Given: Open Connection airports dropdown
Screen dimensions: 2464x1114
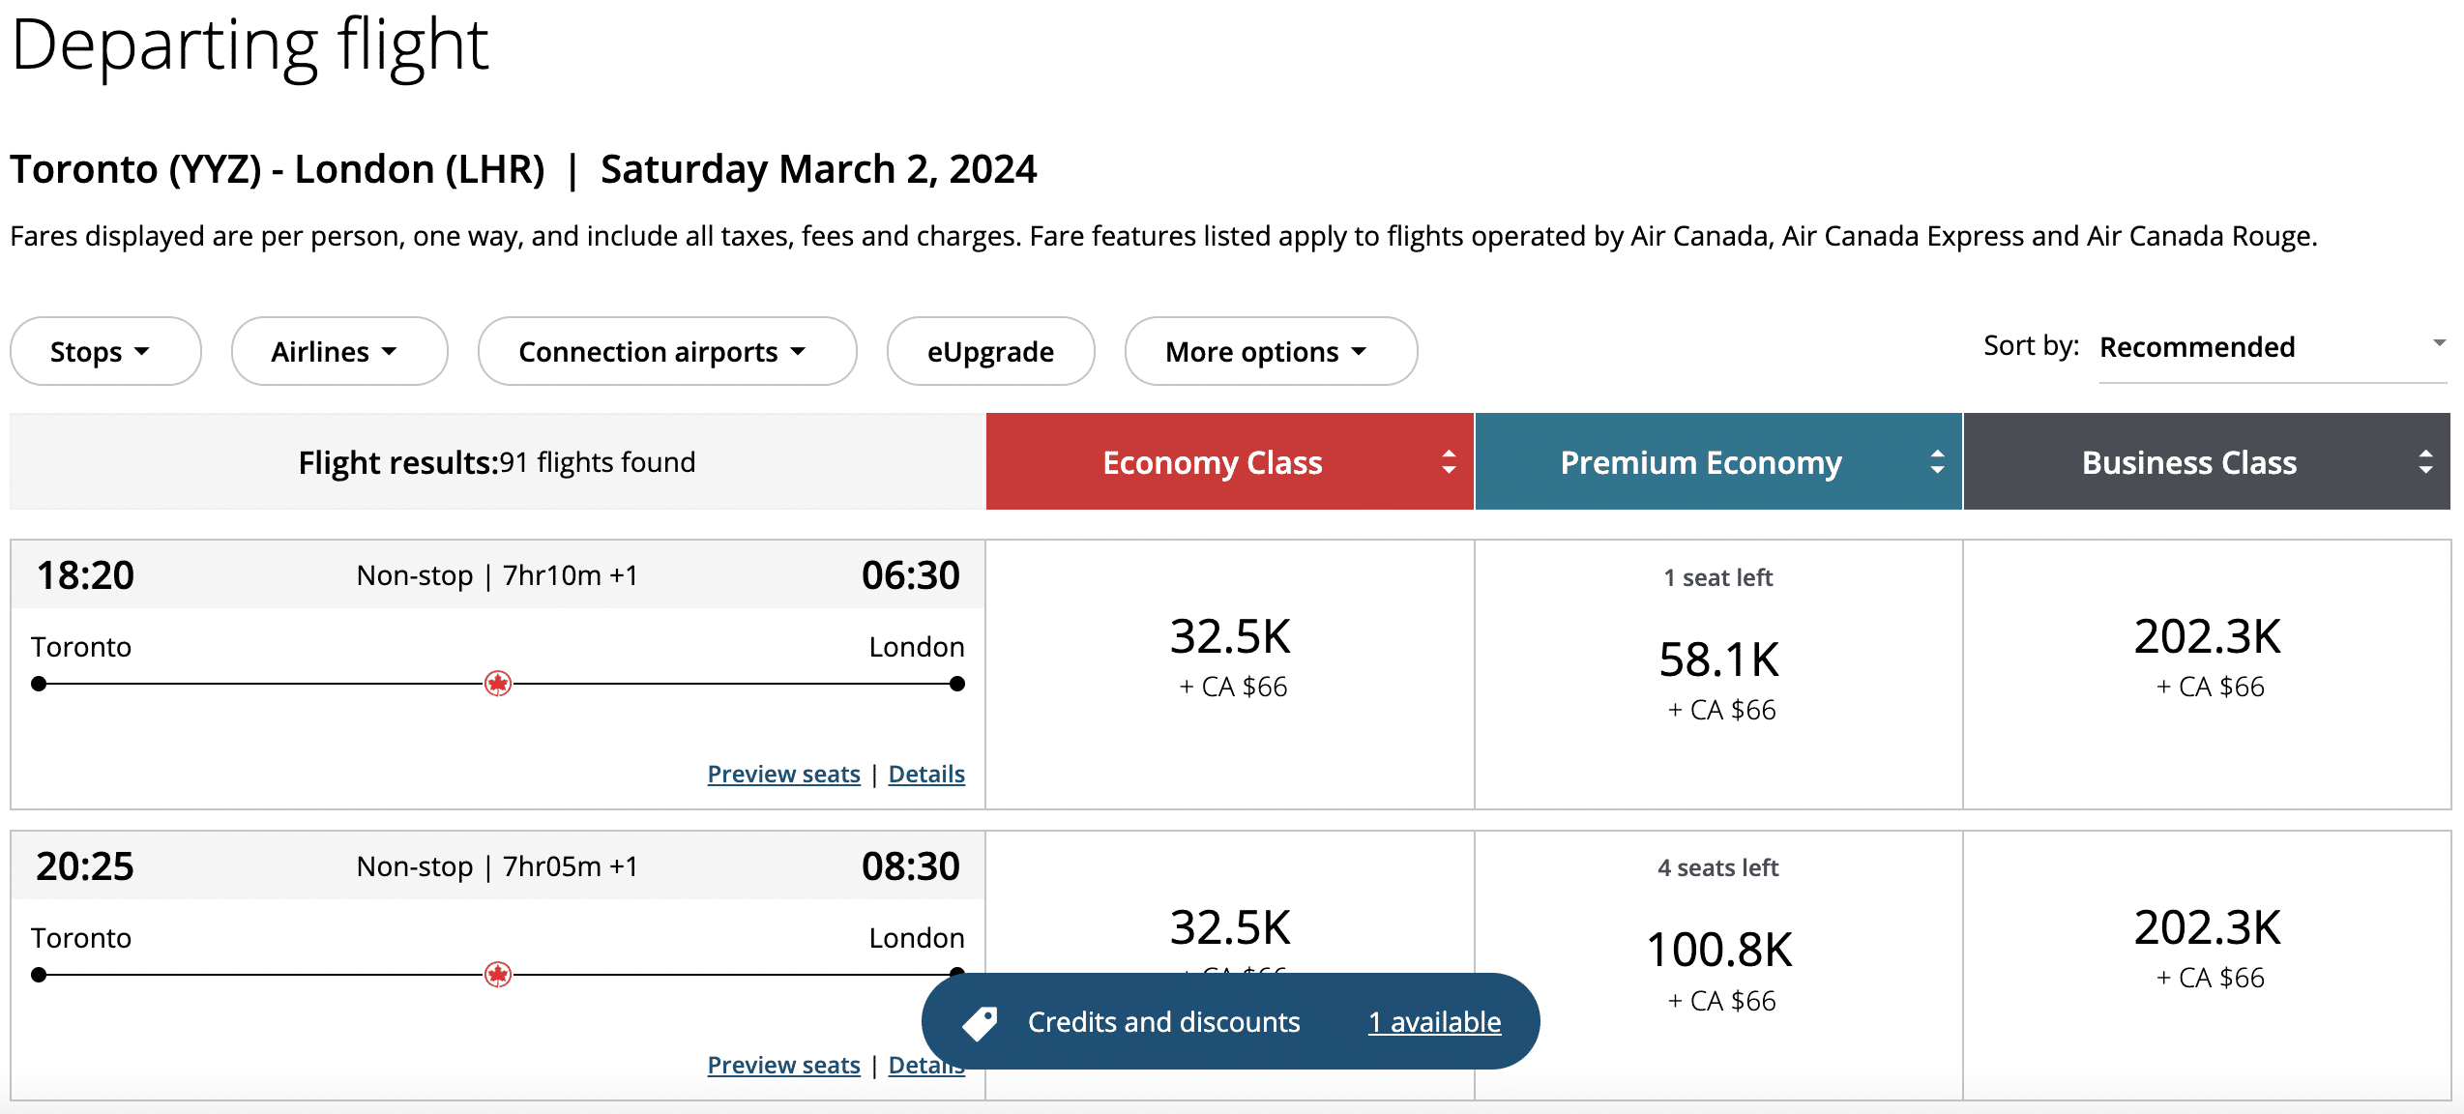Looking at the screenshot, I should 666,352.
